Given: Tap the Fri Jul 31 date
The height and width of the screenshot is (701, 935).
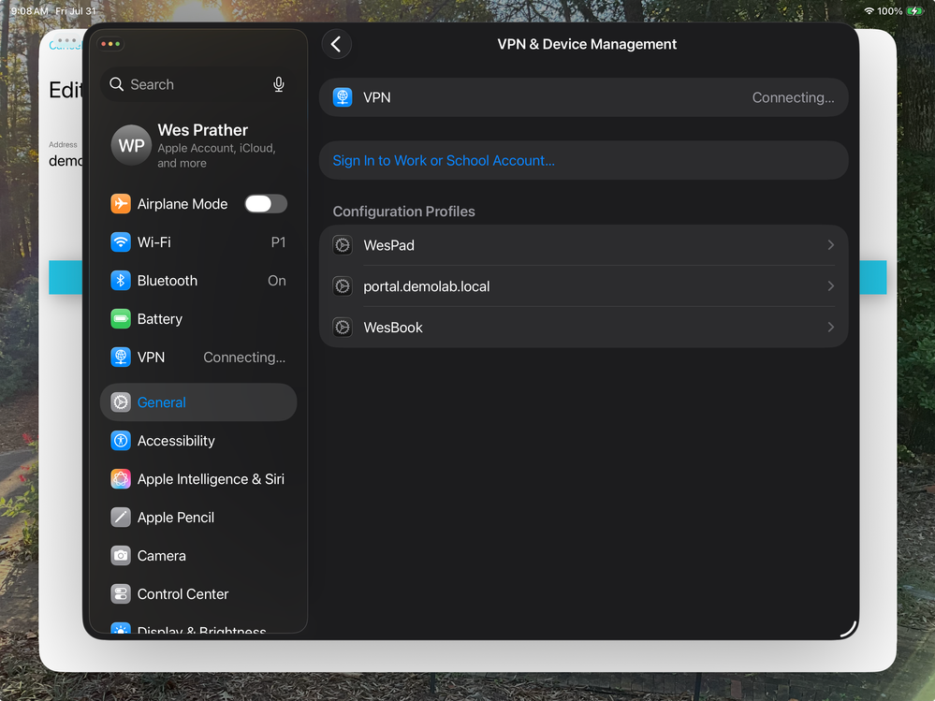Looking at the screenshot, I should [x=76, y=10].
